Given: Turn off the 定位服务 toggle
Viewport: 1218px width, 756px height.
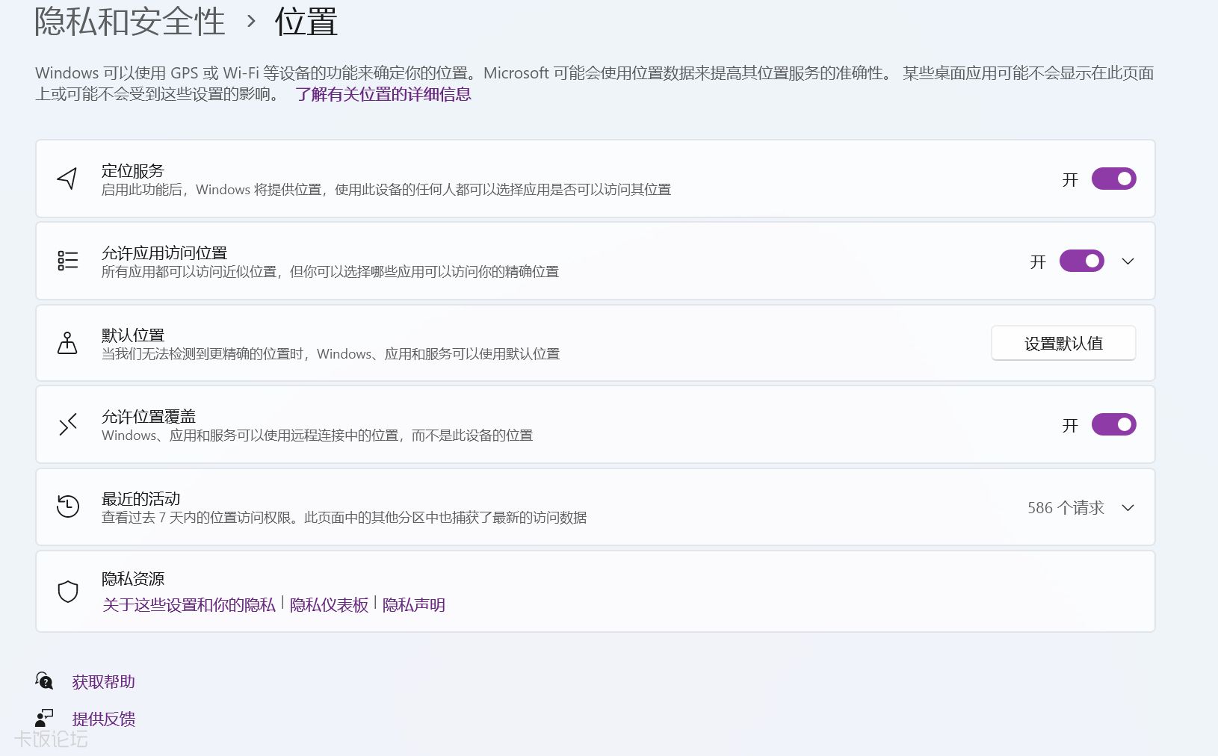Looking at the screenshot, I should 1113,179.
